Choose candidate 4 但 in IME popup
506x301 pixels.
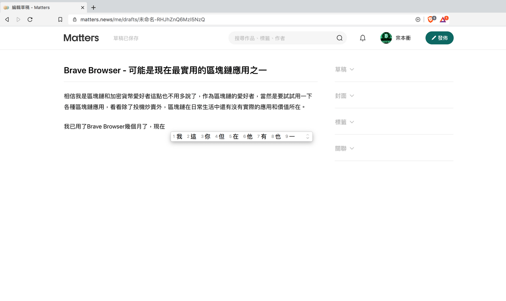coord(220,137)
